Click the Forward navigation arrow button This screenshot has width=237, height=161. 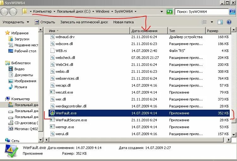pyautogui.click(x=13, y=12)
